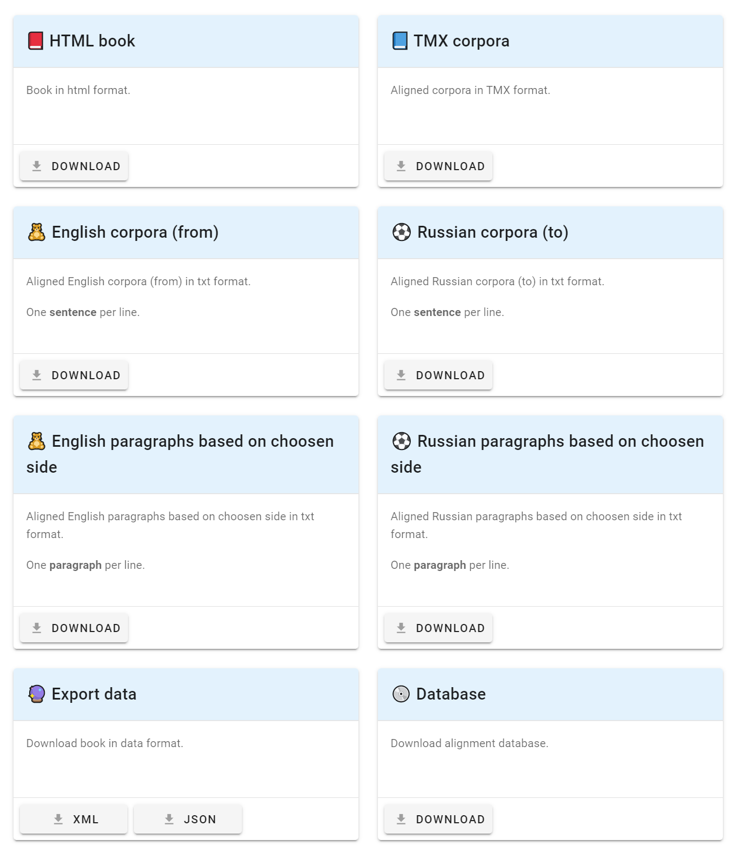Click the disc icon beside Database

(x=401, y=694)
